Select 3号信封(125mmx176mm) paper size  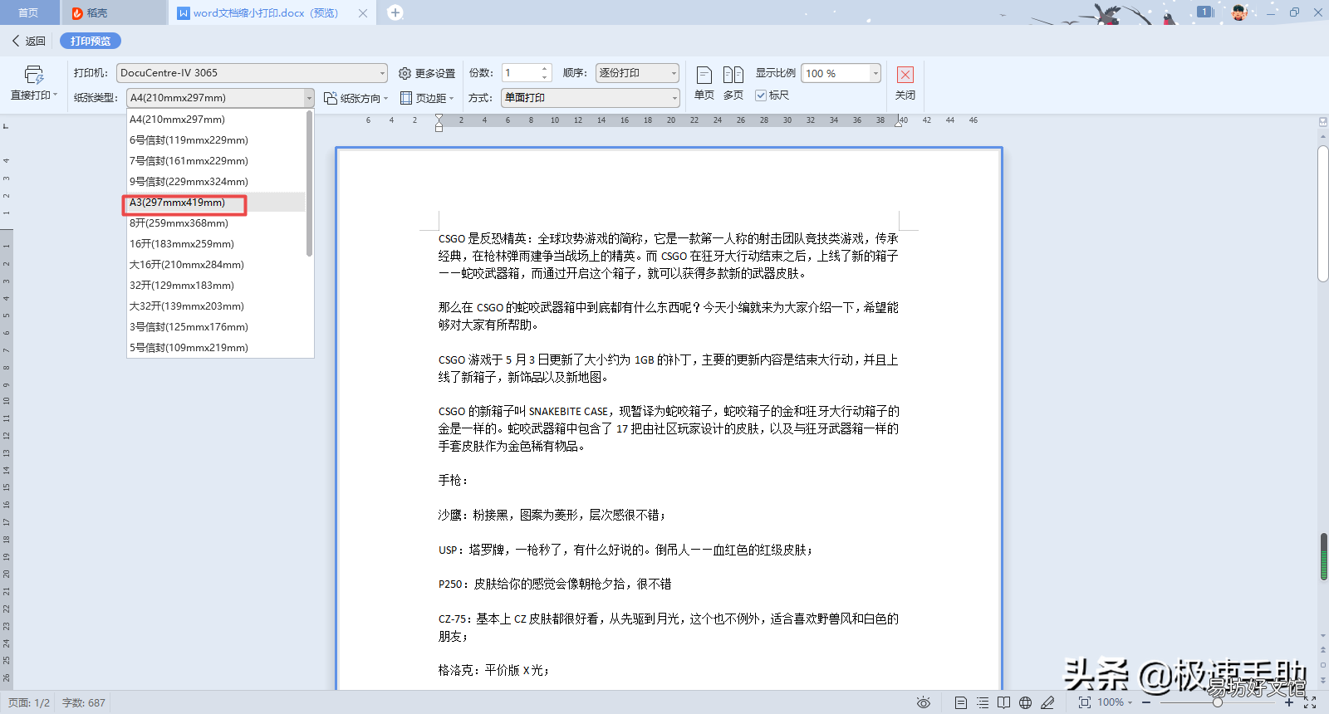216,327
